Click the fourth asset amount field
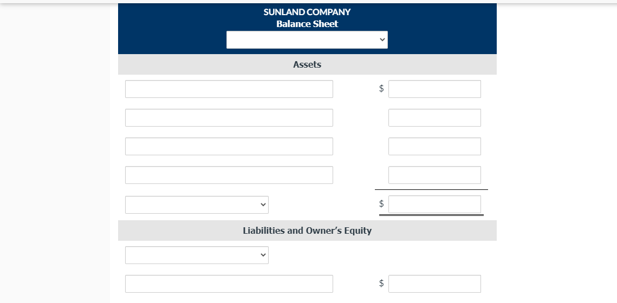The height and width of the screenshot is (303, 617). click(434, 175)
